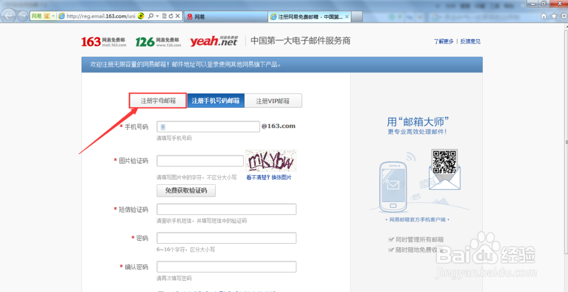This screenshot has width=568, height=292.
Task: Click the 请填写手机号码 hint text
Action: tap(174, 138)
